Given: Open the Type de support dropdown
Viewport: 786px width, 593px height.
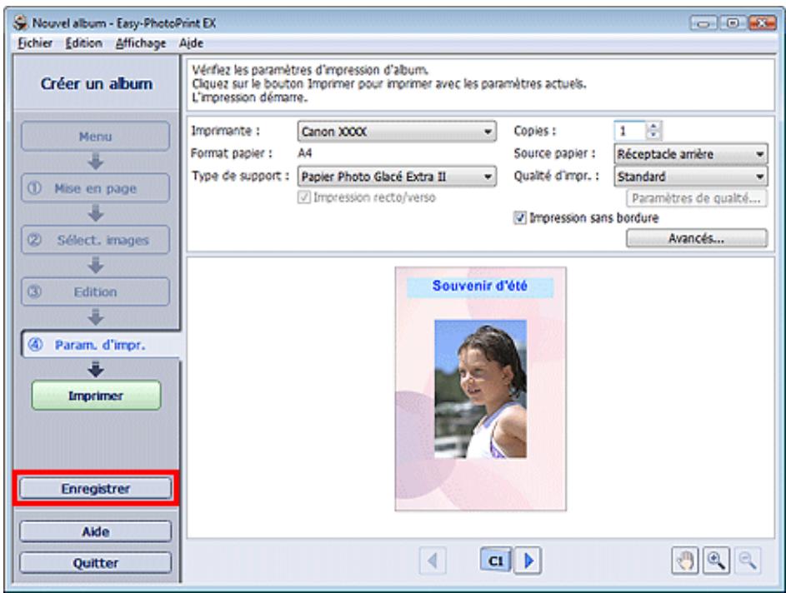Looking at the screenshot, I should point(397,177).
